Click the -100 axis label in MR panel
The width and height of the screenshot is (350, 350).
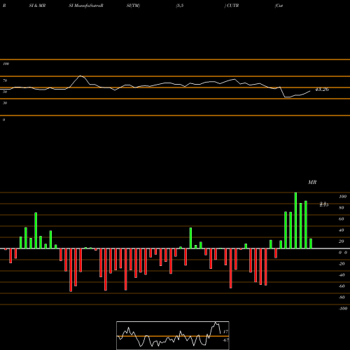(x=343, y=309)
